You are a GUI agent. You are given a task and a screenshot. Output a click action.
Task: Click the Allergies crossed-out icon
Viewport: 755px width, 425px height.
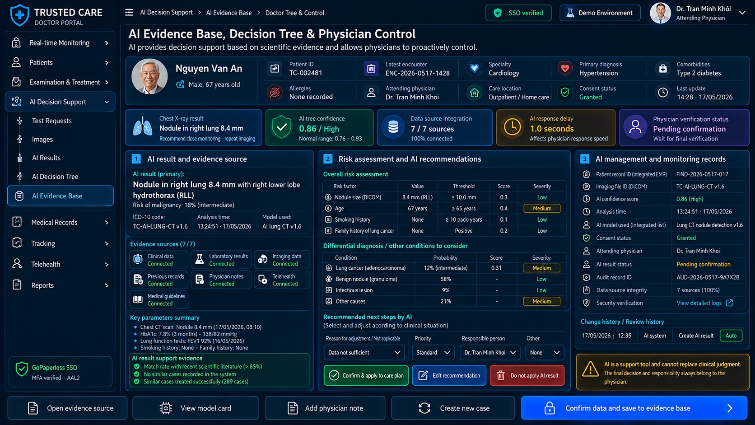tap(275, 93)
